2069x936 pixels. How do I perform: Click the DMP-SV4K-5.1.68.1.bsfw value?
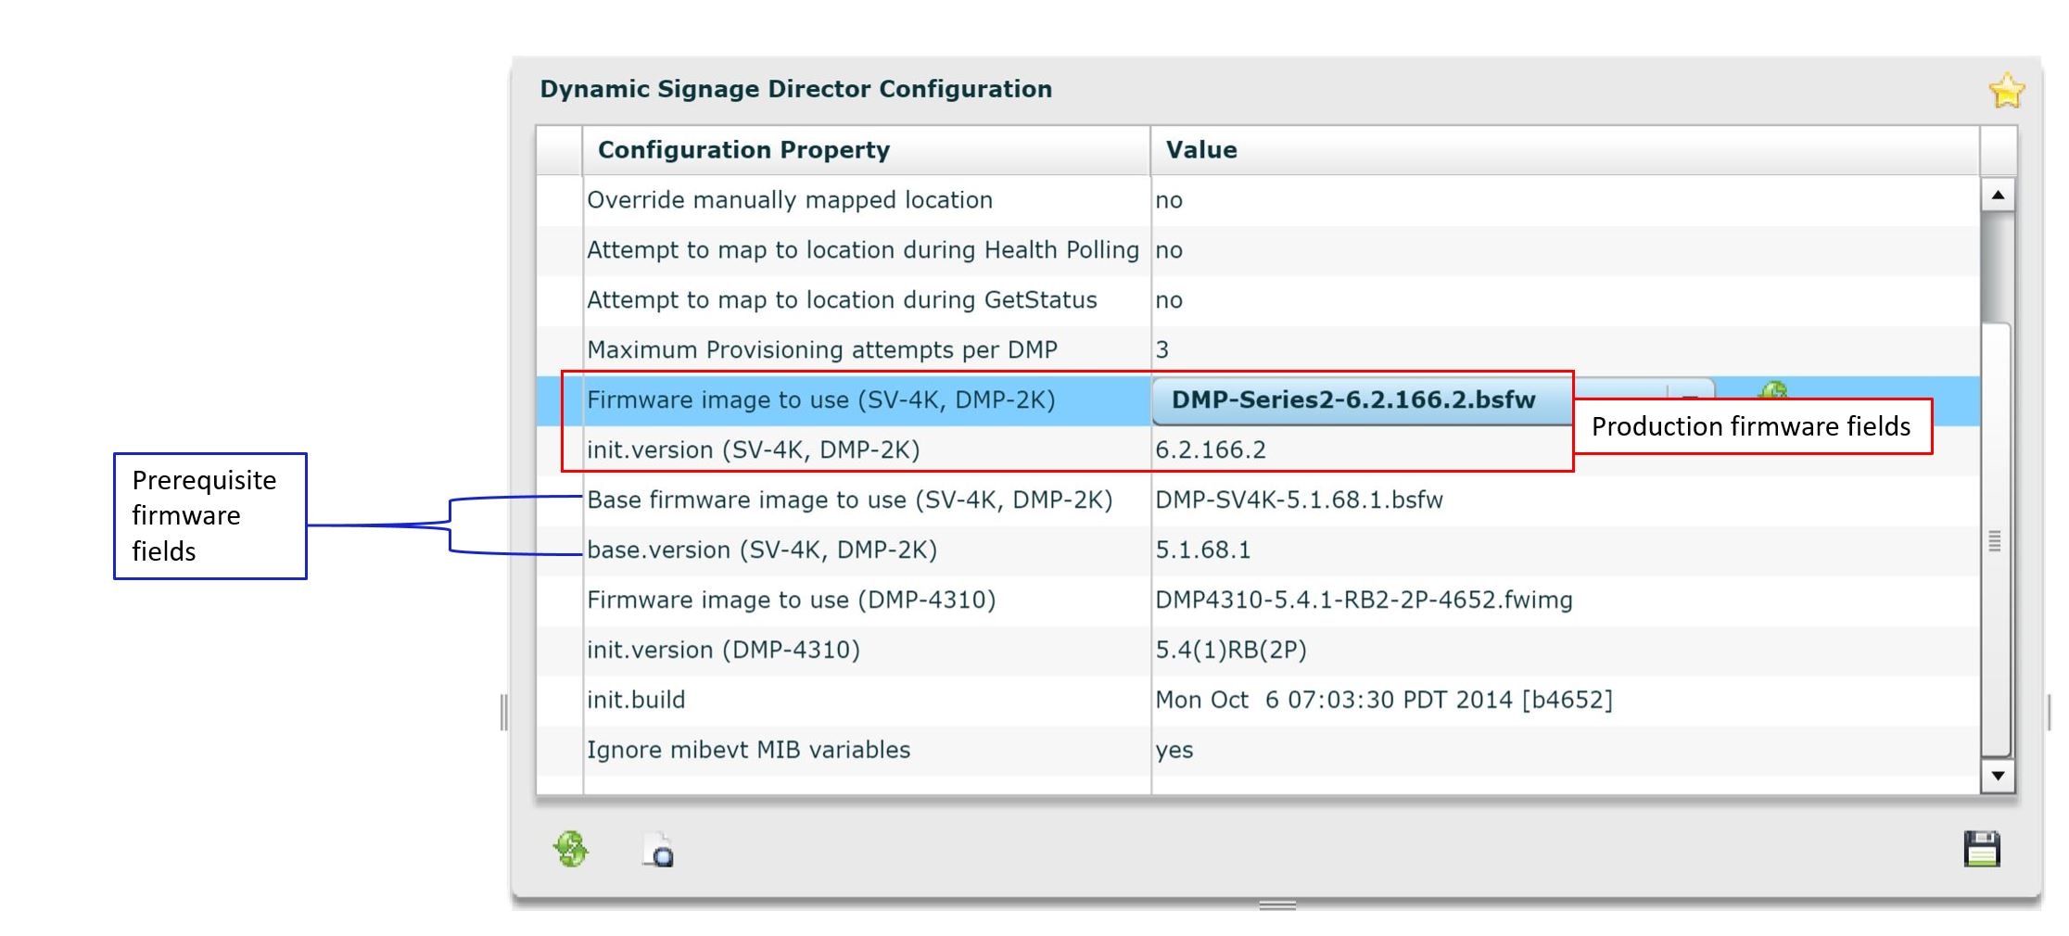point(1299,500)
